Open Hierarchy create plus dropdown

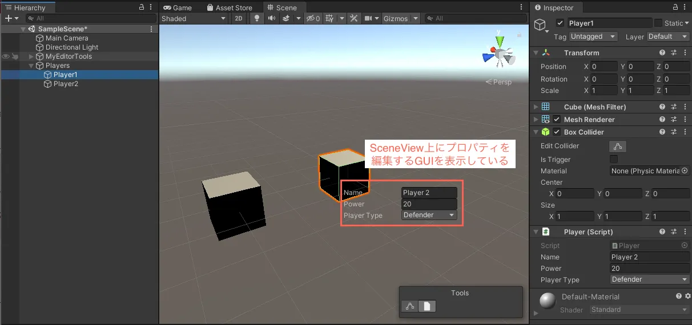tap(11, 18)
